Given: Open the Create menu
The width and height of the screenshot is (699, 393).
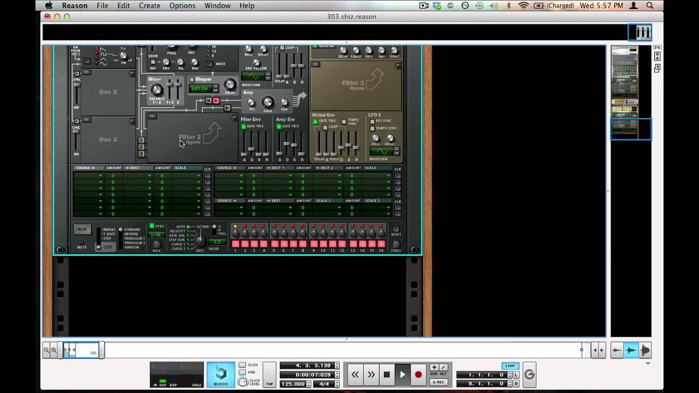Looking at the screenshot, I should pyautogui.click(x=149, y=5).
